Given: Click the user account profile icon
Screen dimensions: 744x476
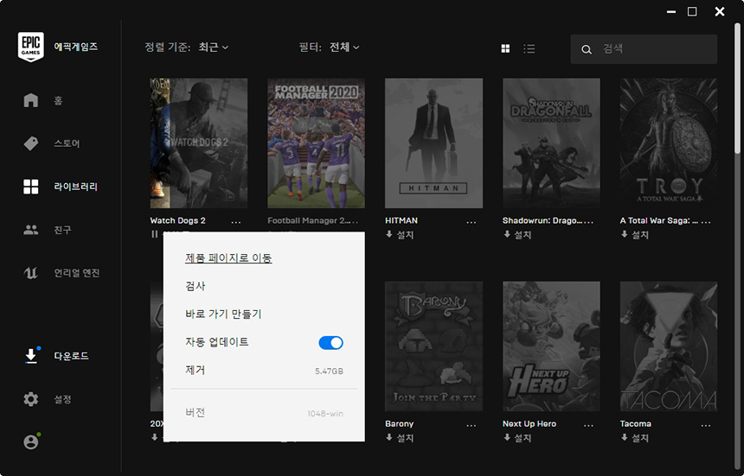Looking at the screenshot, I should tap(31, 442).
